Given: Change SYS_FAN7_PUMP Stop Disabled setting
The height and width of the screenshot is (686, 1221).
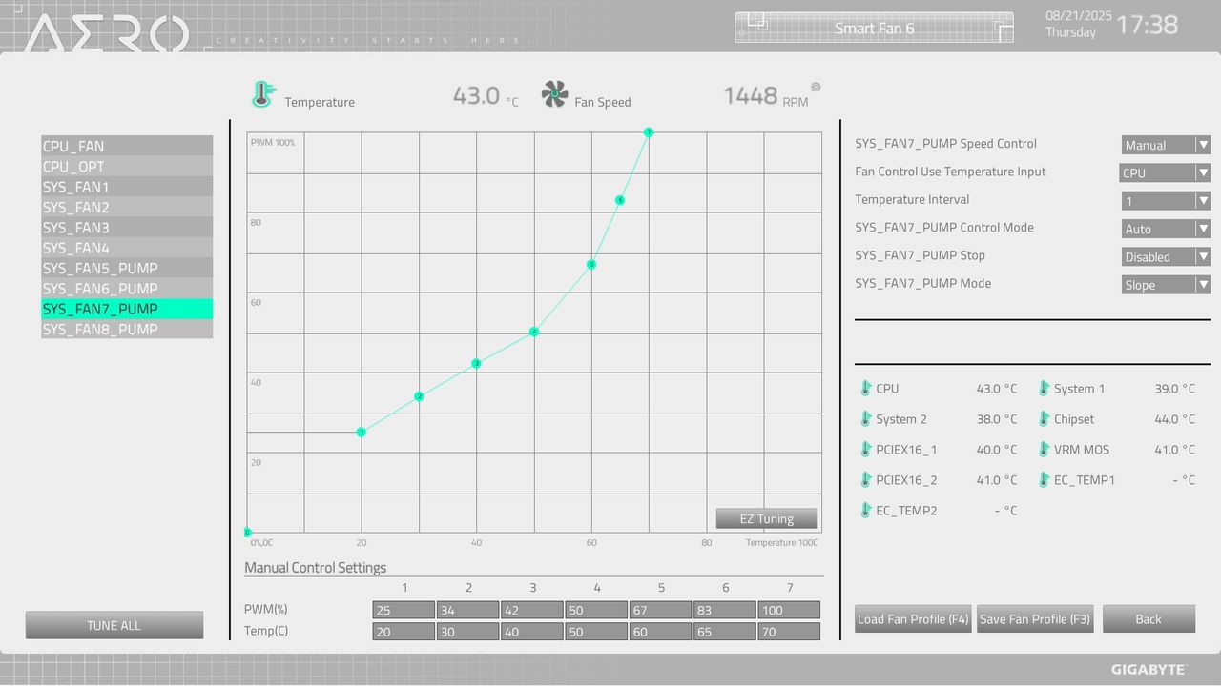Looking at the screenshot, I should [x=1166, y=257].
